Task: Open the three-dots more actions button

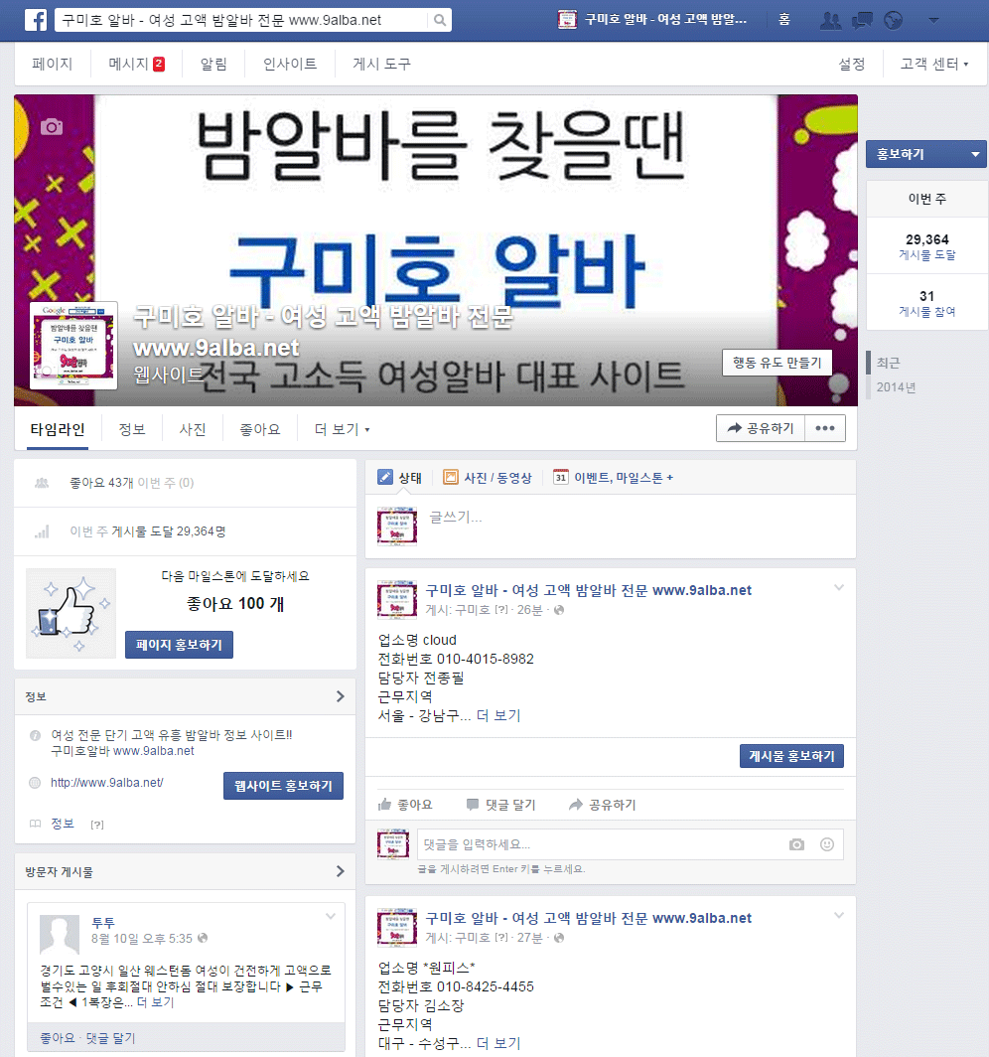Action: coord(825,428)
